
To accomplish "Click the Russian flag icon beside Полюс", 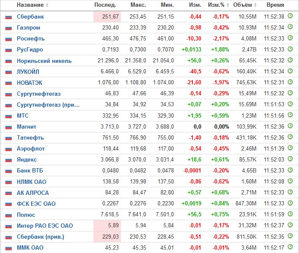I will tap(8, 215).
